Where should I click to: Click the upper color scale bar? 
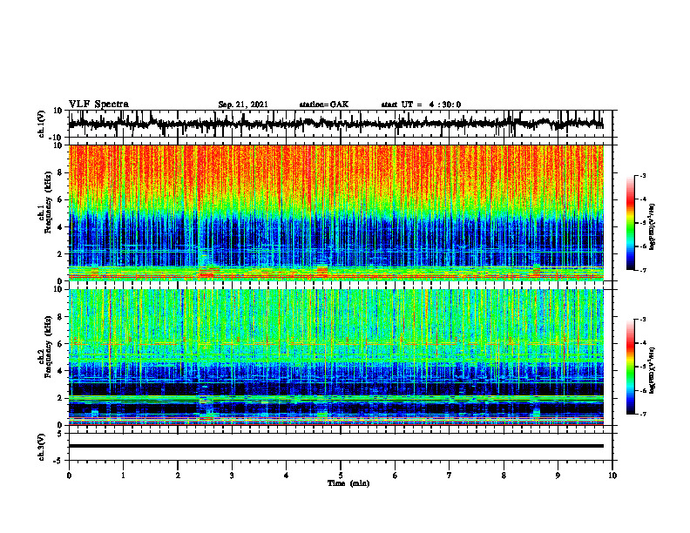631,223
